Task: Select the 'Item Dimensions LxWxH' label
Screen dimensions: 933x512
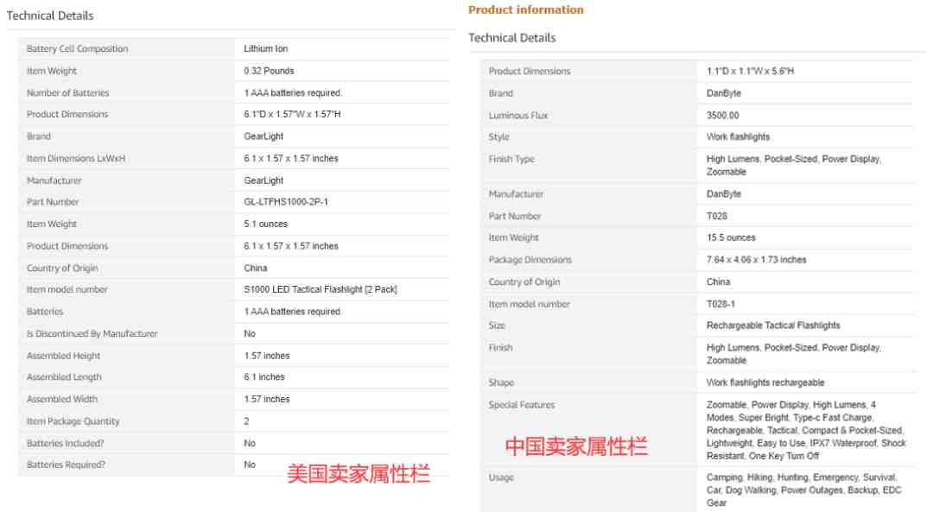Action: point(75,158)
